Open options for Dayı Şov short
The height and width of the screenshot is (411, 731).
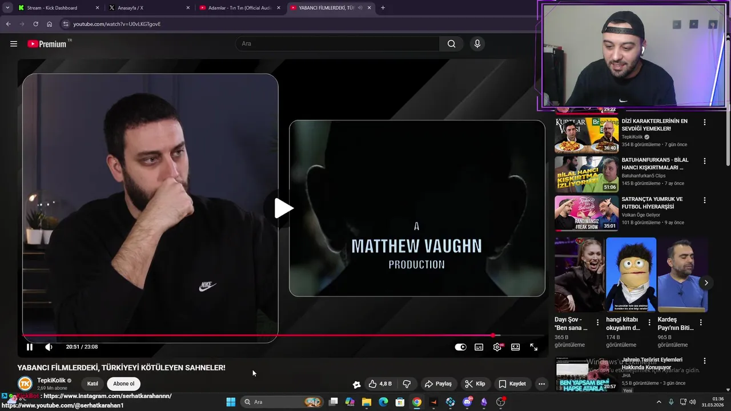(x=598, y=323)
